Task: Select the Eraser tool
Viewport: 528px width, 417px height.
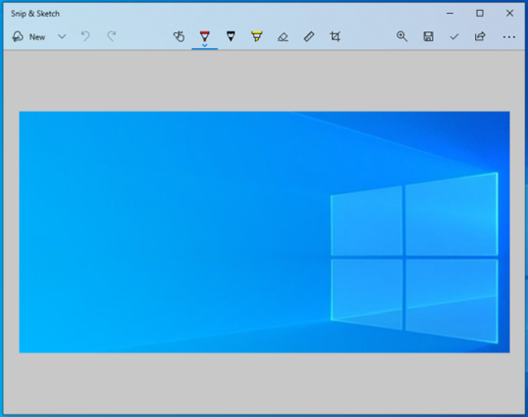Action: [283, 36]
